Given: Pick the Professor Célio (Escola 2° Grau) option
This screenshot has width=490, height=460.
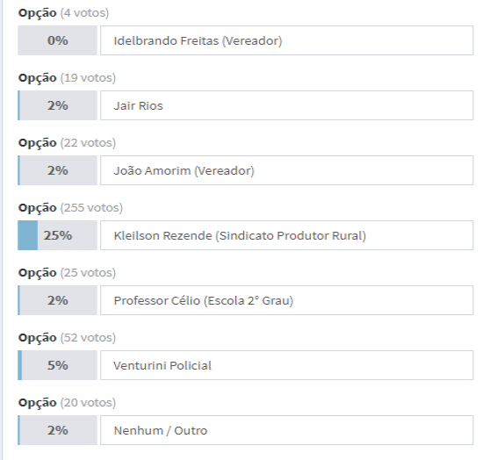Looking at the screenshot, I should pos(286,300).
